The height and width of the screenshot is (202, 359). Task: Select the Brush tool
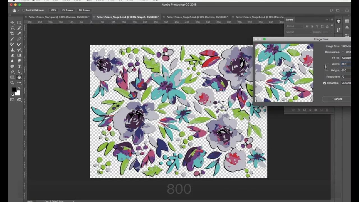tap(12, 39)
